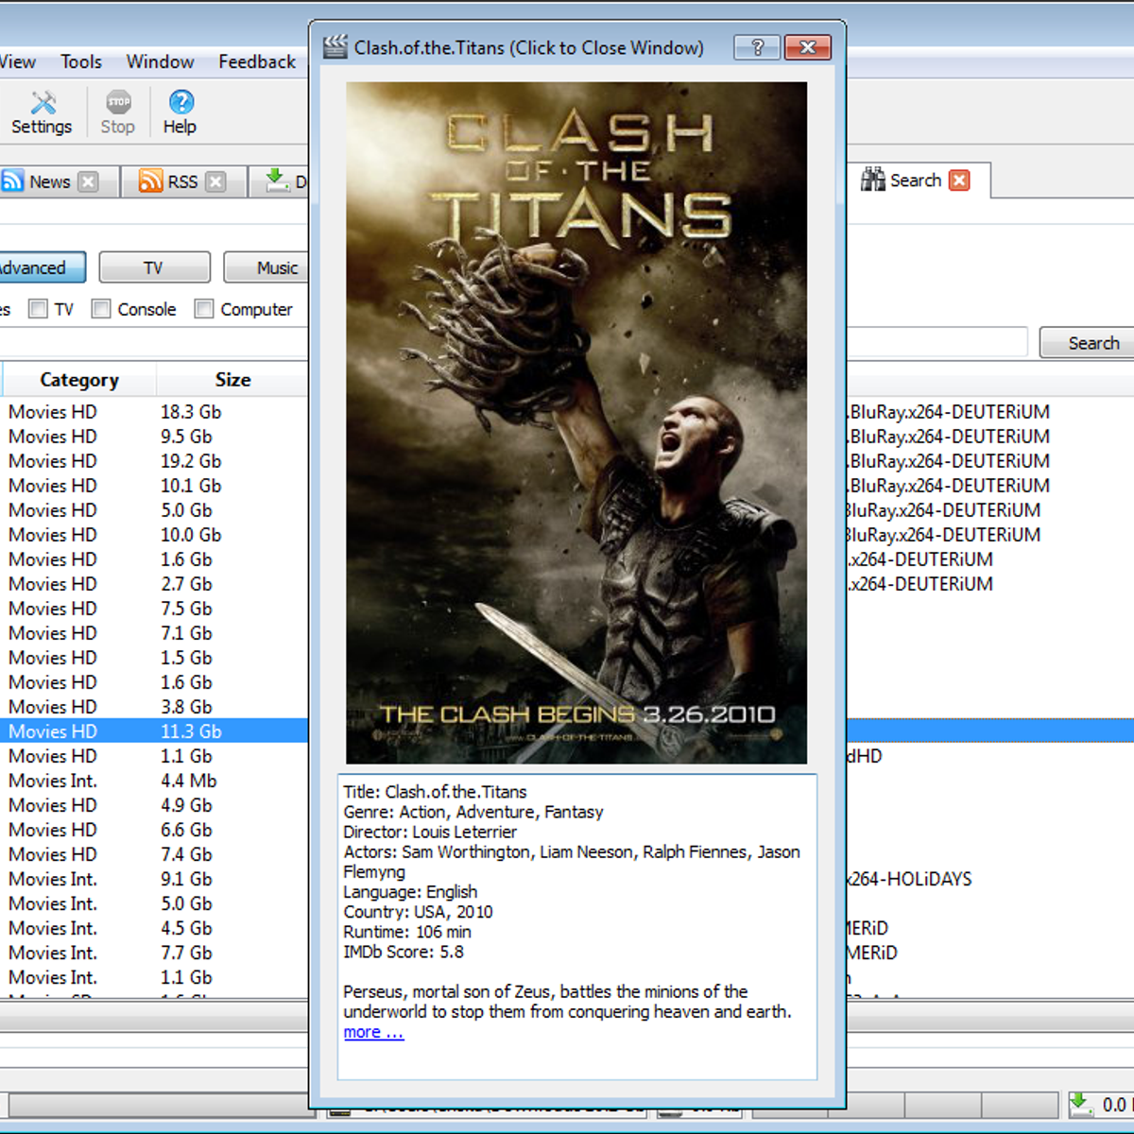
Task: Open the Feedback menu
Action: 257,61
